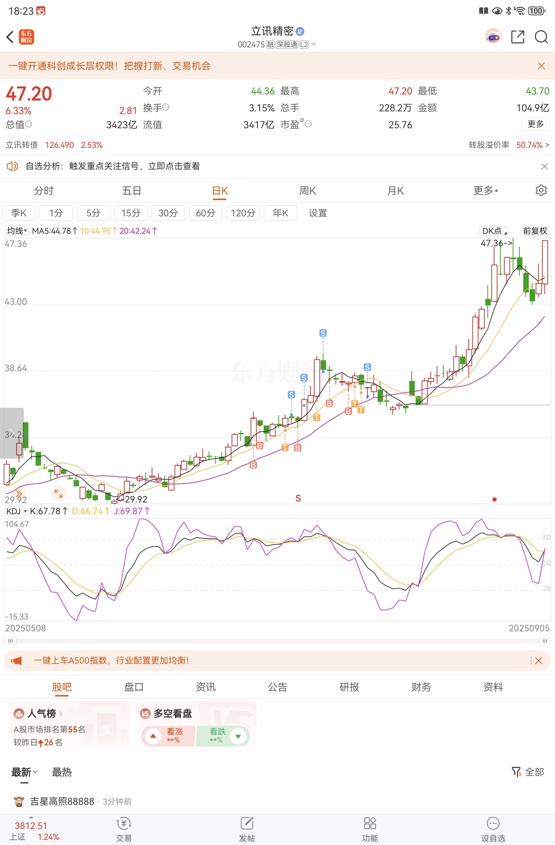The width and height of the screenshot is (555, 845).
Task: Tap the back arrow icon
Action: pyautogui.click(x=10, y=37)
